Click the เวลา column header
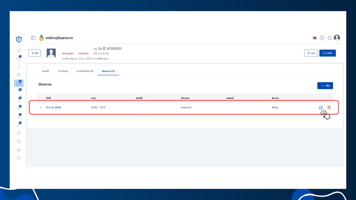Image resolution: width=356 pixels, height=200 pixels. tap(93, 98)
